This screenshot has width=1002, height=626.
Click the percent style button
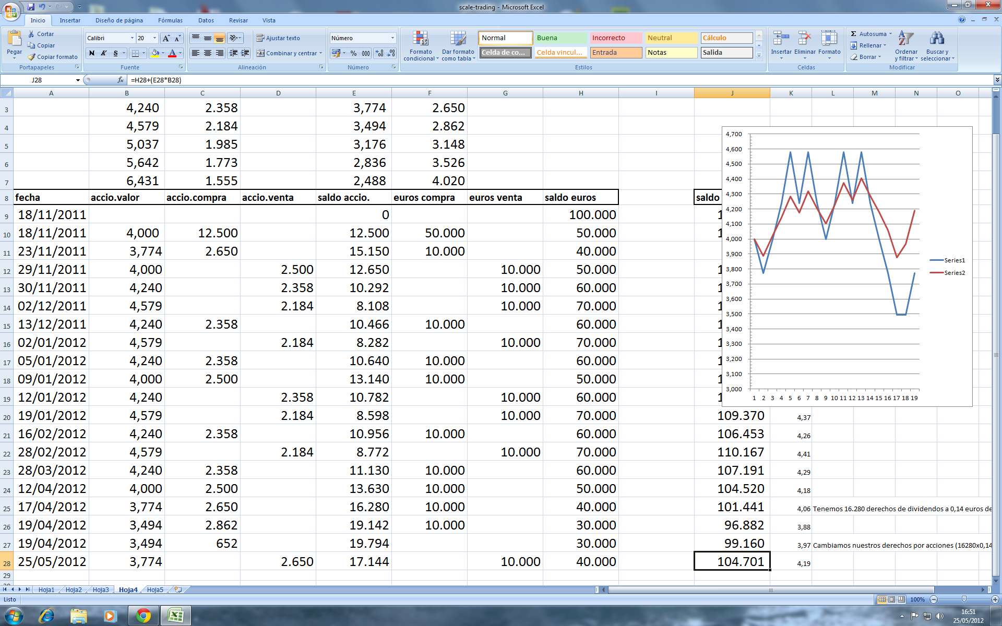click(x=353, y=53)
